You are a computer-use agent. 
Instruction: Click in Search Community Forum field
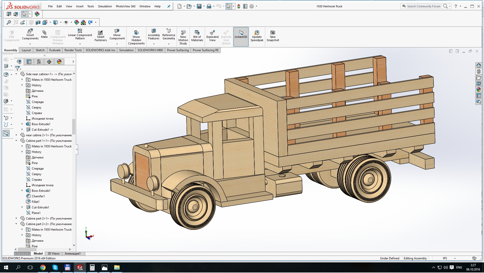(423, 7)
